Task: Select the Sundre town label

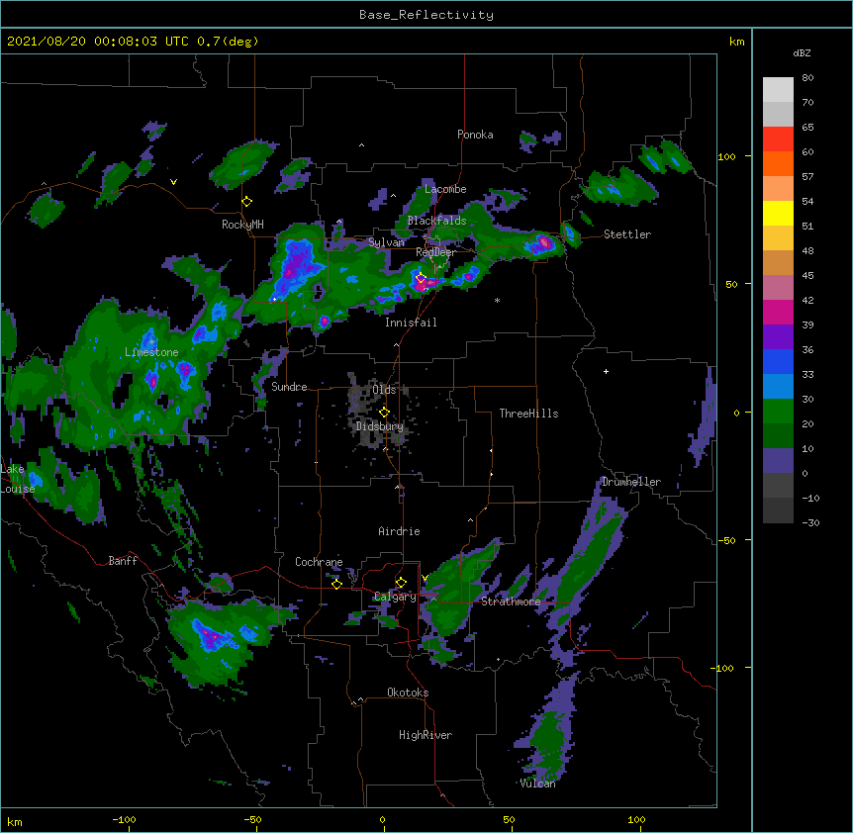Action: [289, 387]
